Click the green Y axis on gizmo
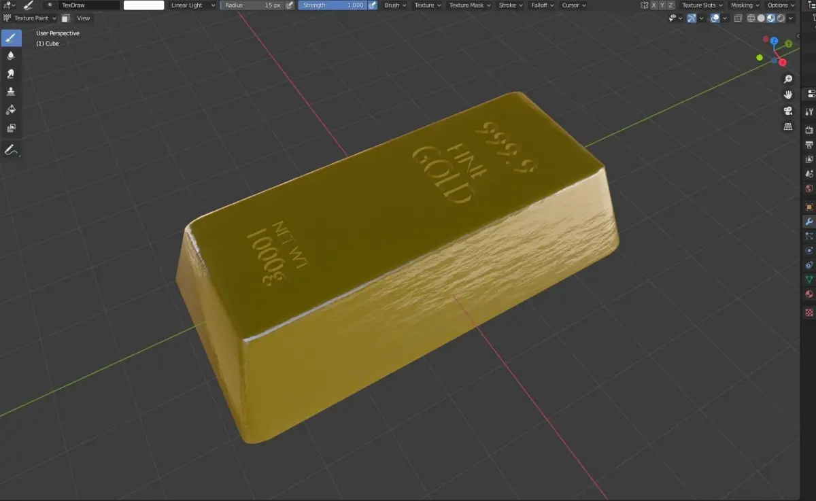 (789, 44)
